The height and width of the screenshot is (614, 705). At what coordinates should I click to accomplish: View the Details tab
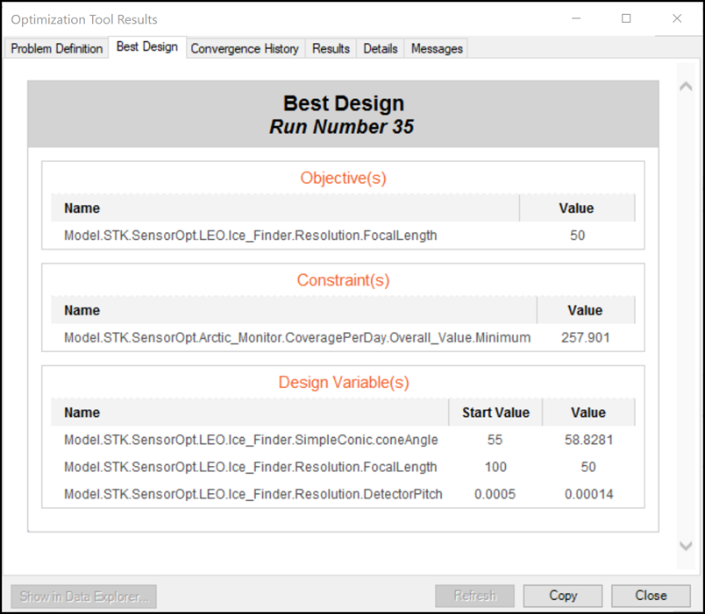click(x=381, y=49)
